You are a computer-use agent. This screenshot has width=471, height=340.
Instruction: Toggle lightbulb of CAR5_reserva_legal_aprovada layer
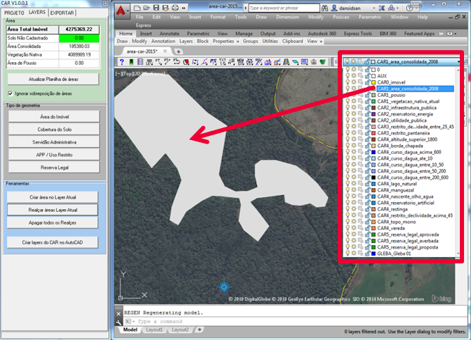[347, 235]
